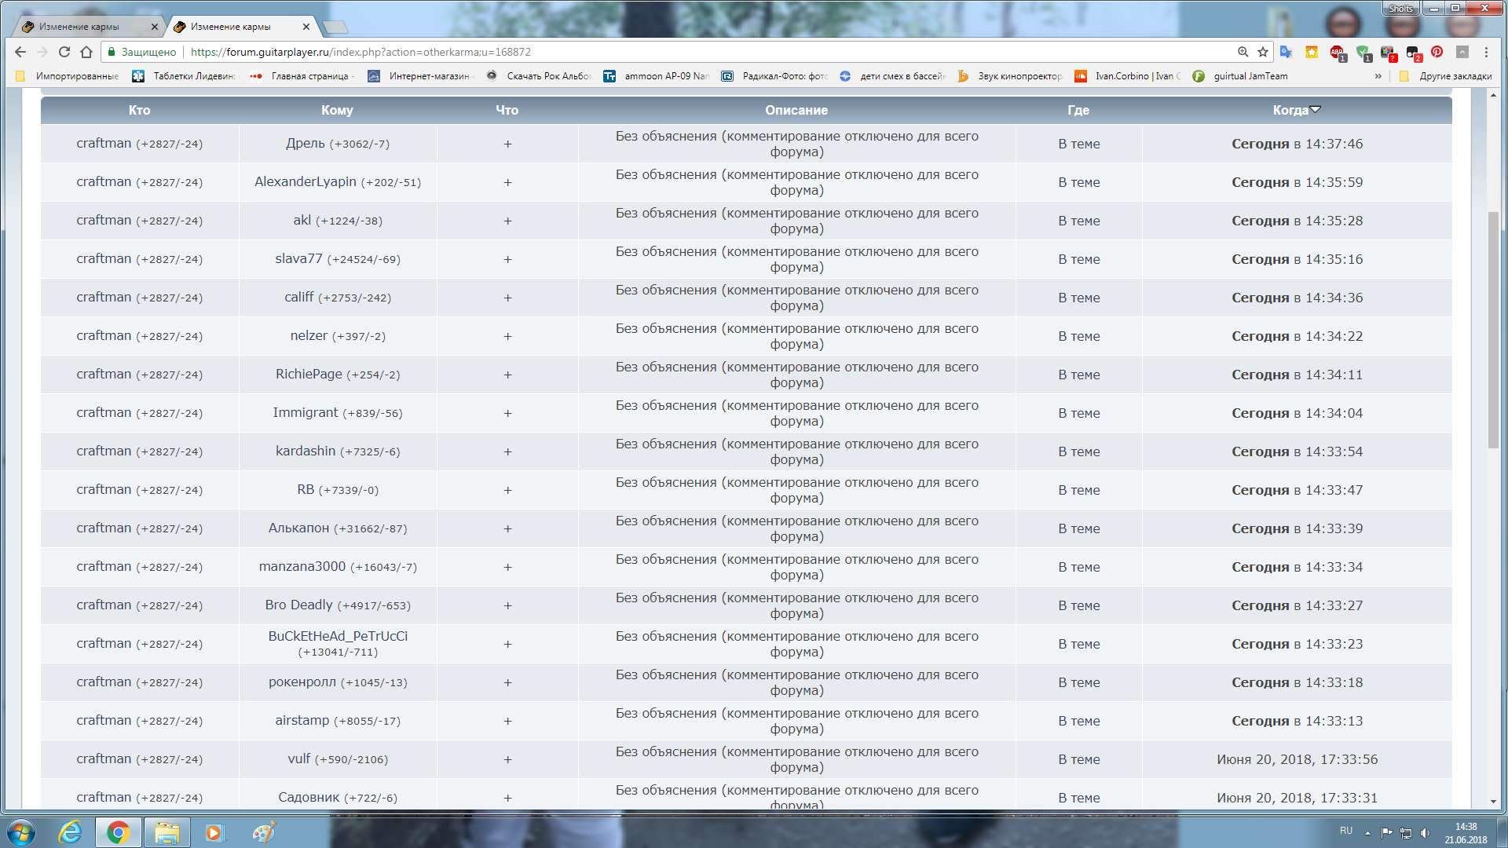Open the colorful extension icon with badge

pyautogui.click(x=1389, y=53)
